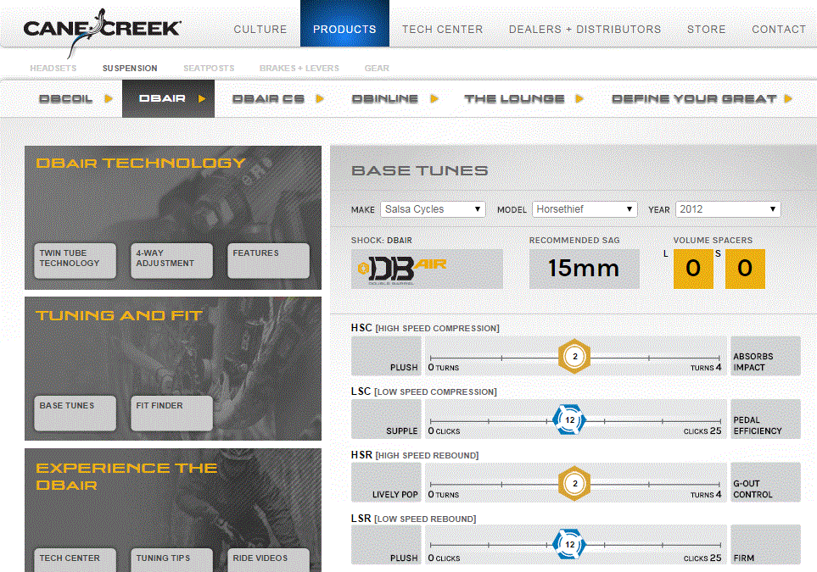817x572 pixels.
Task: Click the large volume spacer box
Action: tap(693, 269)
